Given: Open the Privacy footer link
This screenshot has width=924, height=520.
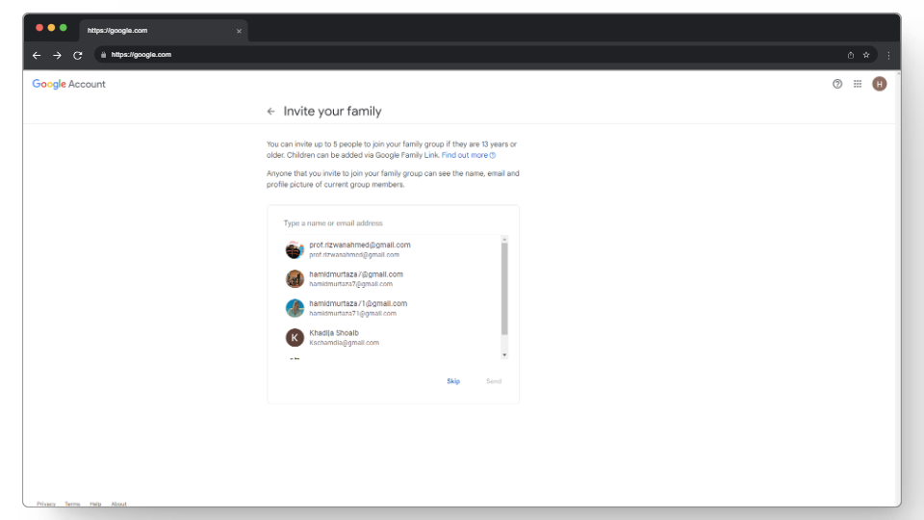Looking at the screenshot, I should [46, 504].
